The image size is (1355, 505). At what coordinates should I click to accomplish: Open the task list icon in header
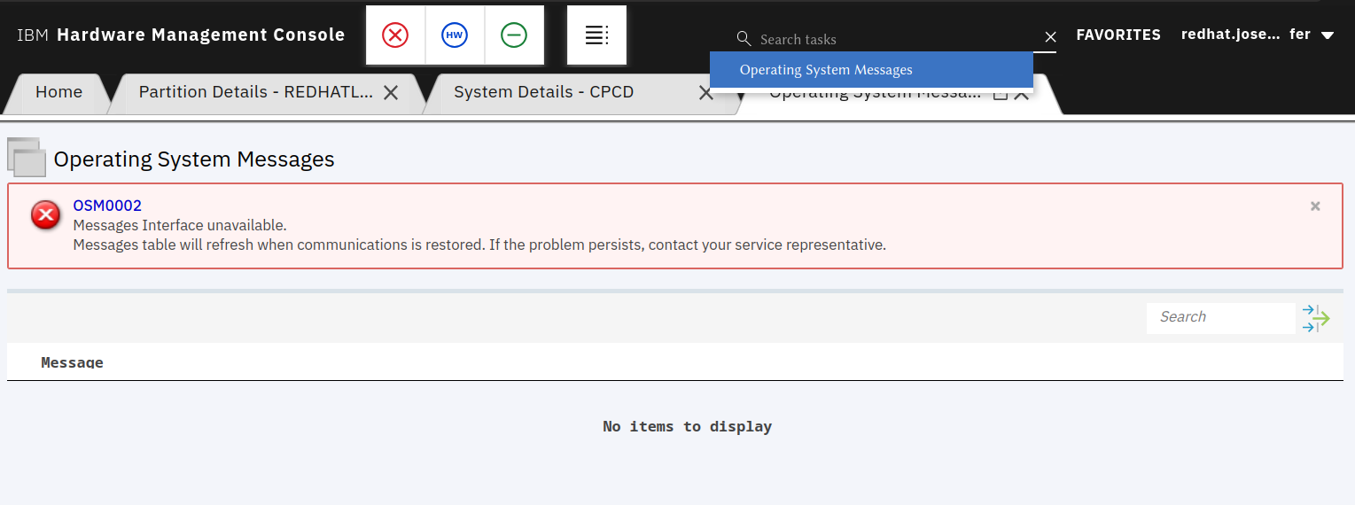(x=596, y=35)
